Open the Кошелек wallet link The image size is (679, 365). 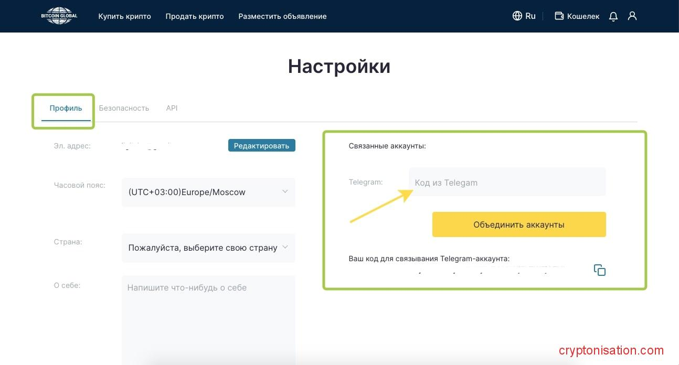point(583,16)
